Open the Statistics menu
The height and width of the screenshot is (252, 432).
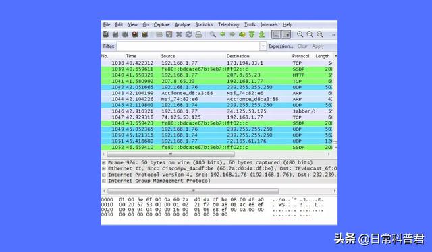point(204,24)
